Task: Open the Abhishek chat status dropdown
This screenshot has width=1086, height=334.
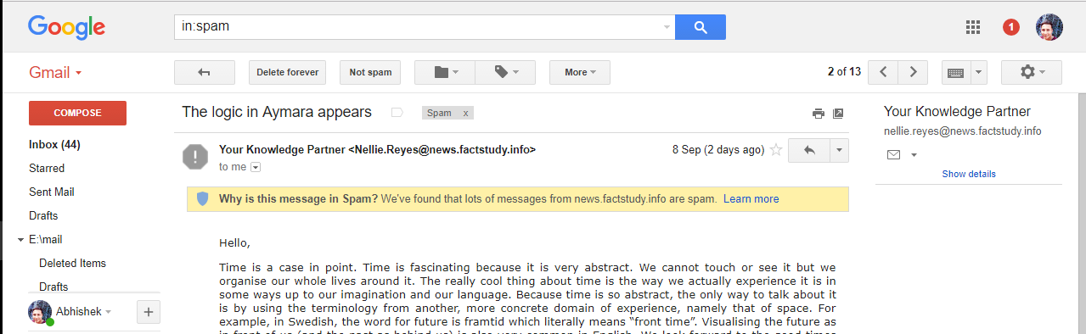Action: (x=108, y=312)
